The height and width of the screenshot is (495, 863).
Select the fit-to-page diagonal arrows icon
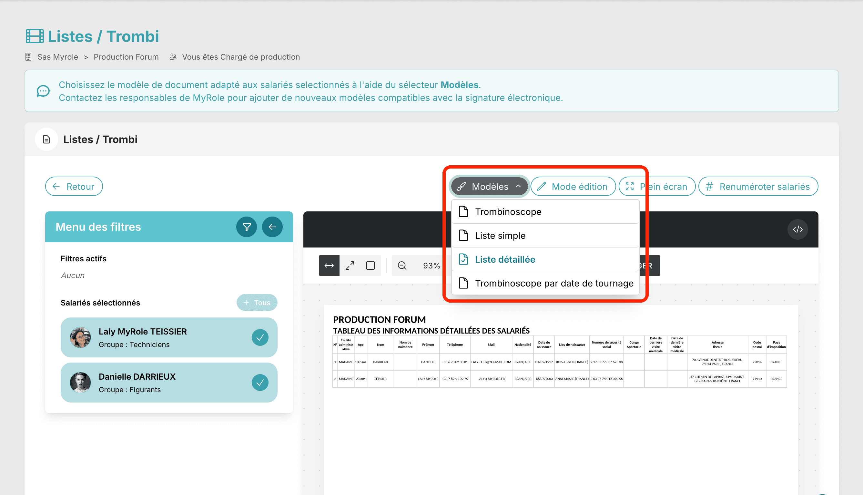[x=350, y=266]
